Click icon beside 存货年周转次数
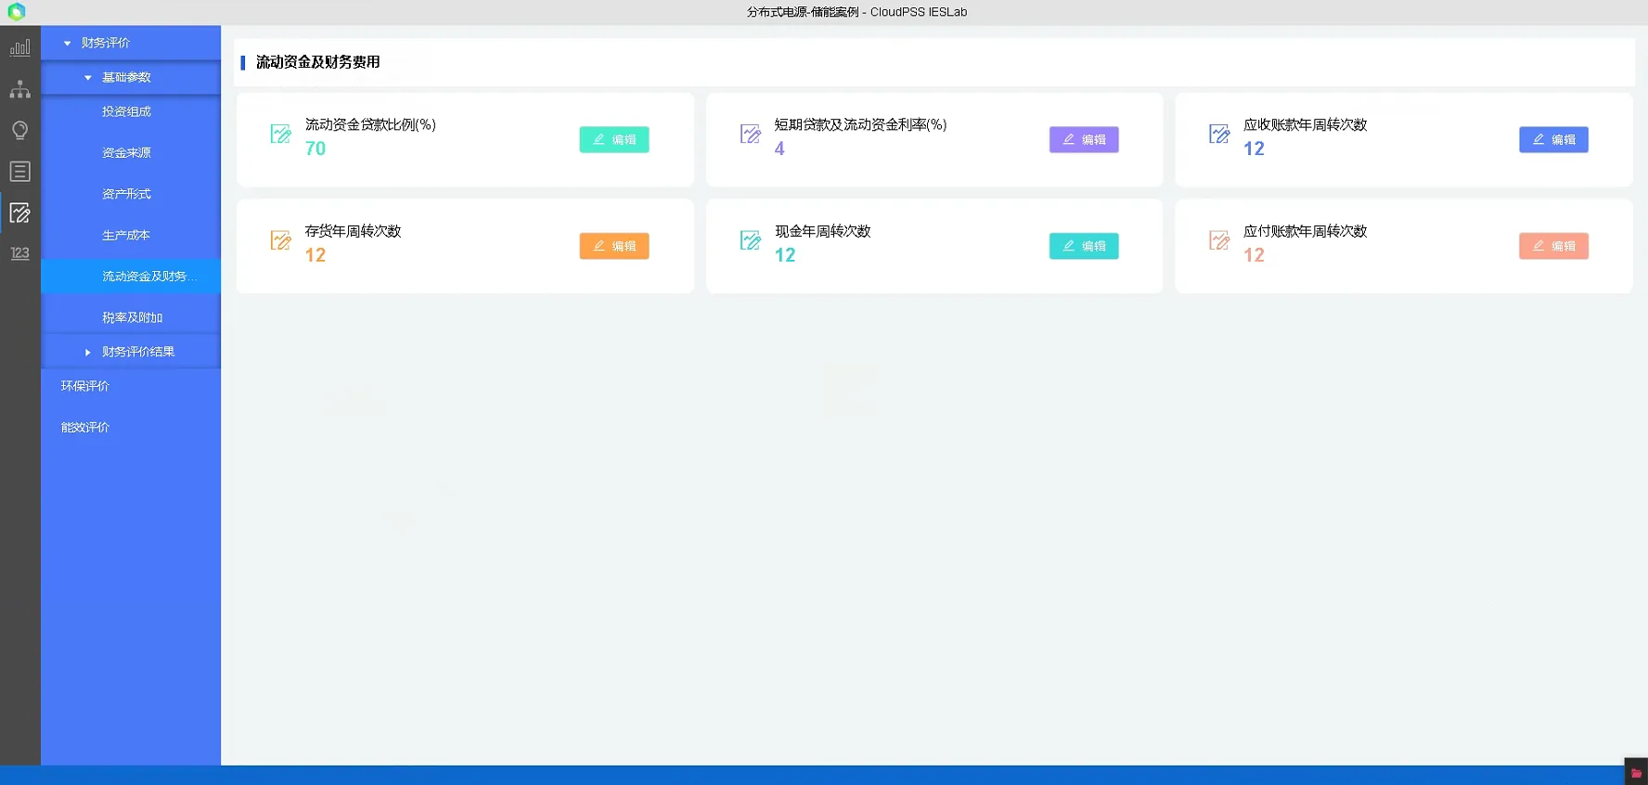1648x785 pixels. coord(280,241)
